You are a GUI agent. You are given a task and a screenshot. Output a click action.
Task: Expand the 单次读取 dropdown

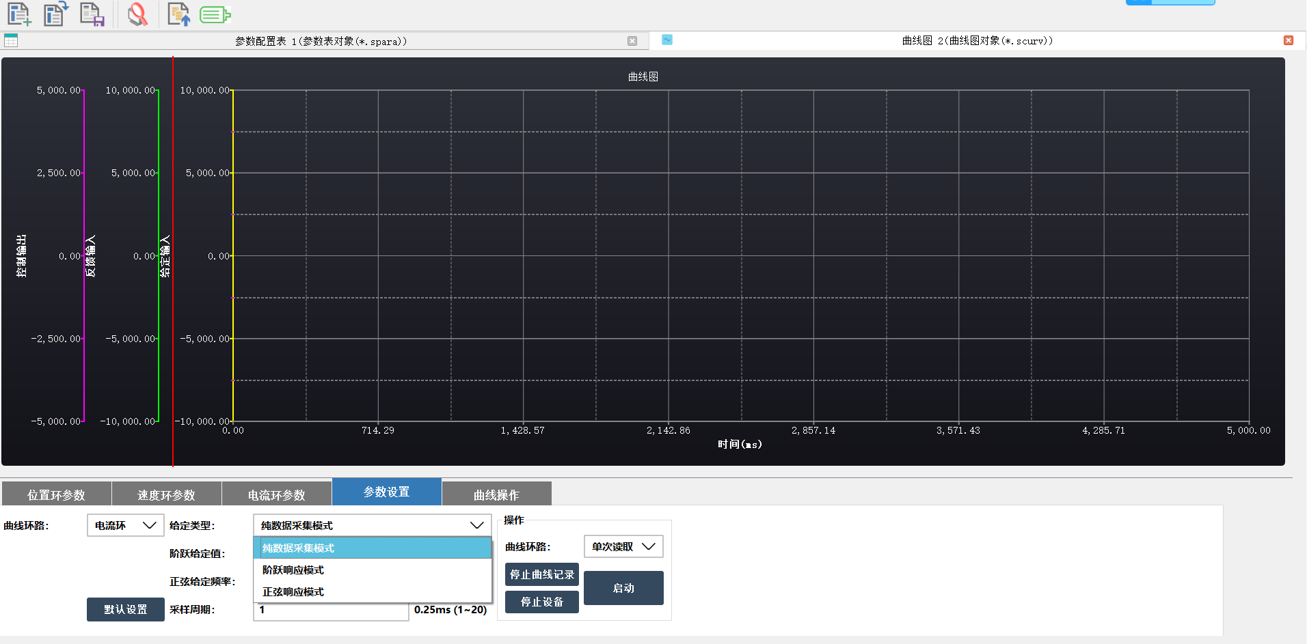pos(623,546)
